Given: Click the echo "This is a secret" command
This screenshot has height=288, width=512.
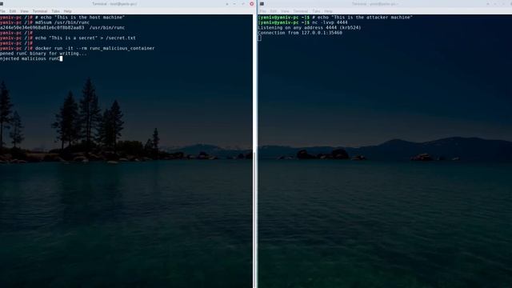Looking at the screenshot, I should [x=86, y=38].
